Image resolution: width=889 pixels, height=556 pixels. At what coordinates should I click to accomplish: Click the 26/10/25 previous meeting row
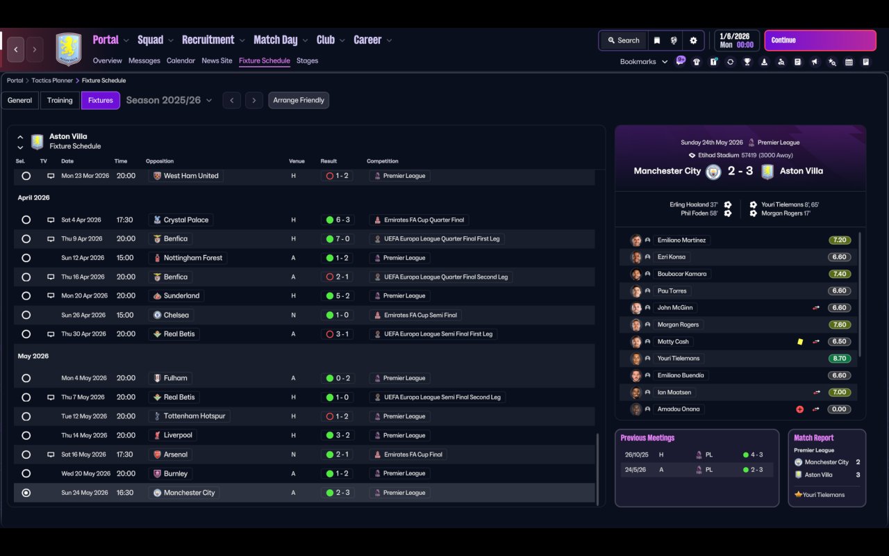tap(697, 455)
